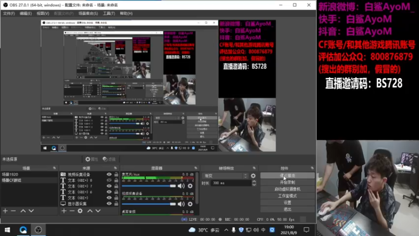This screenshot has width=419, height=236.
Task: Increase transition duration with up arrow
Action: 254,181
